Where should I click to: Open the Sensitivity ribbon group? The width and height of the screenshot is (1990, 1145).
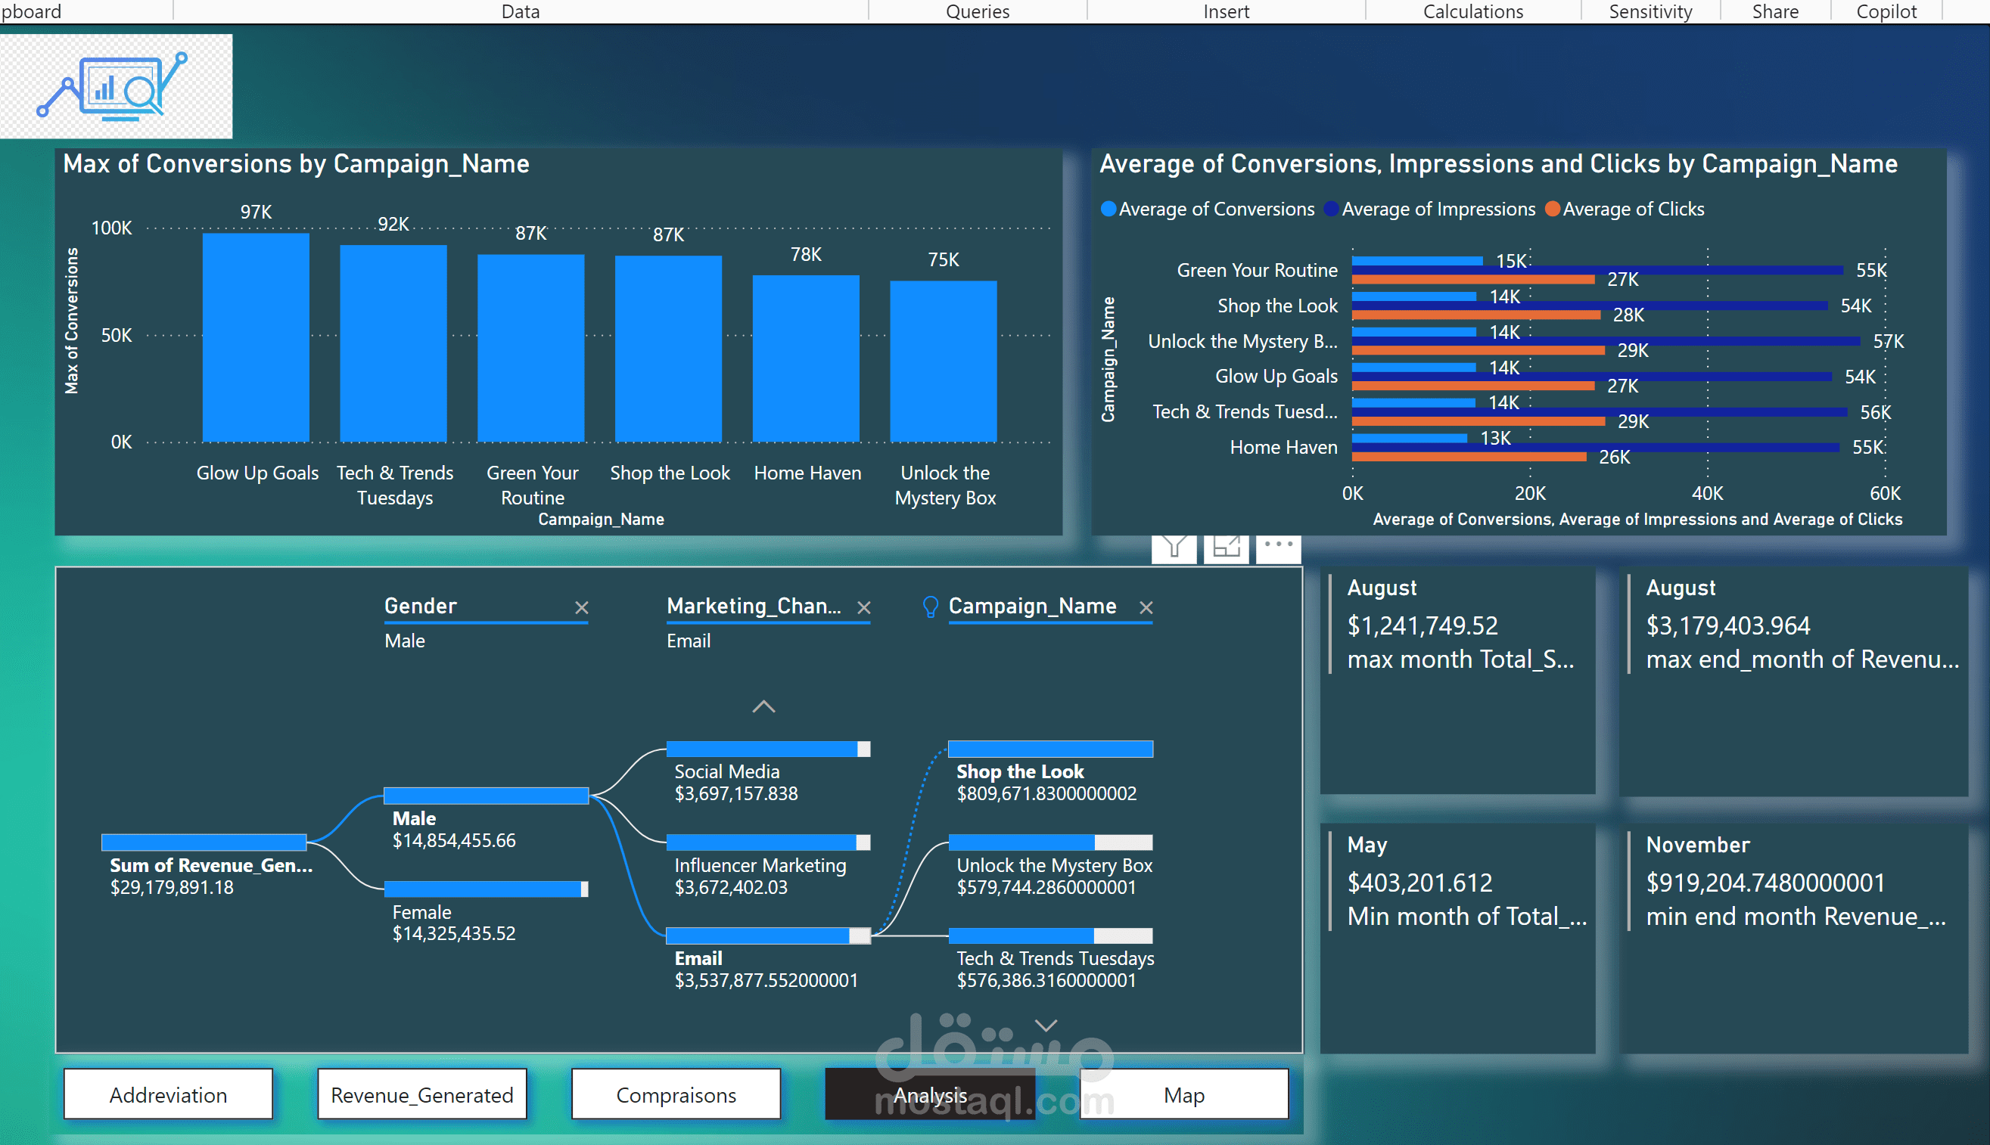pyautogui.click(x=1650, y=11)
